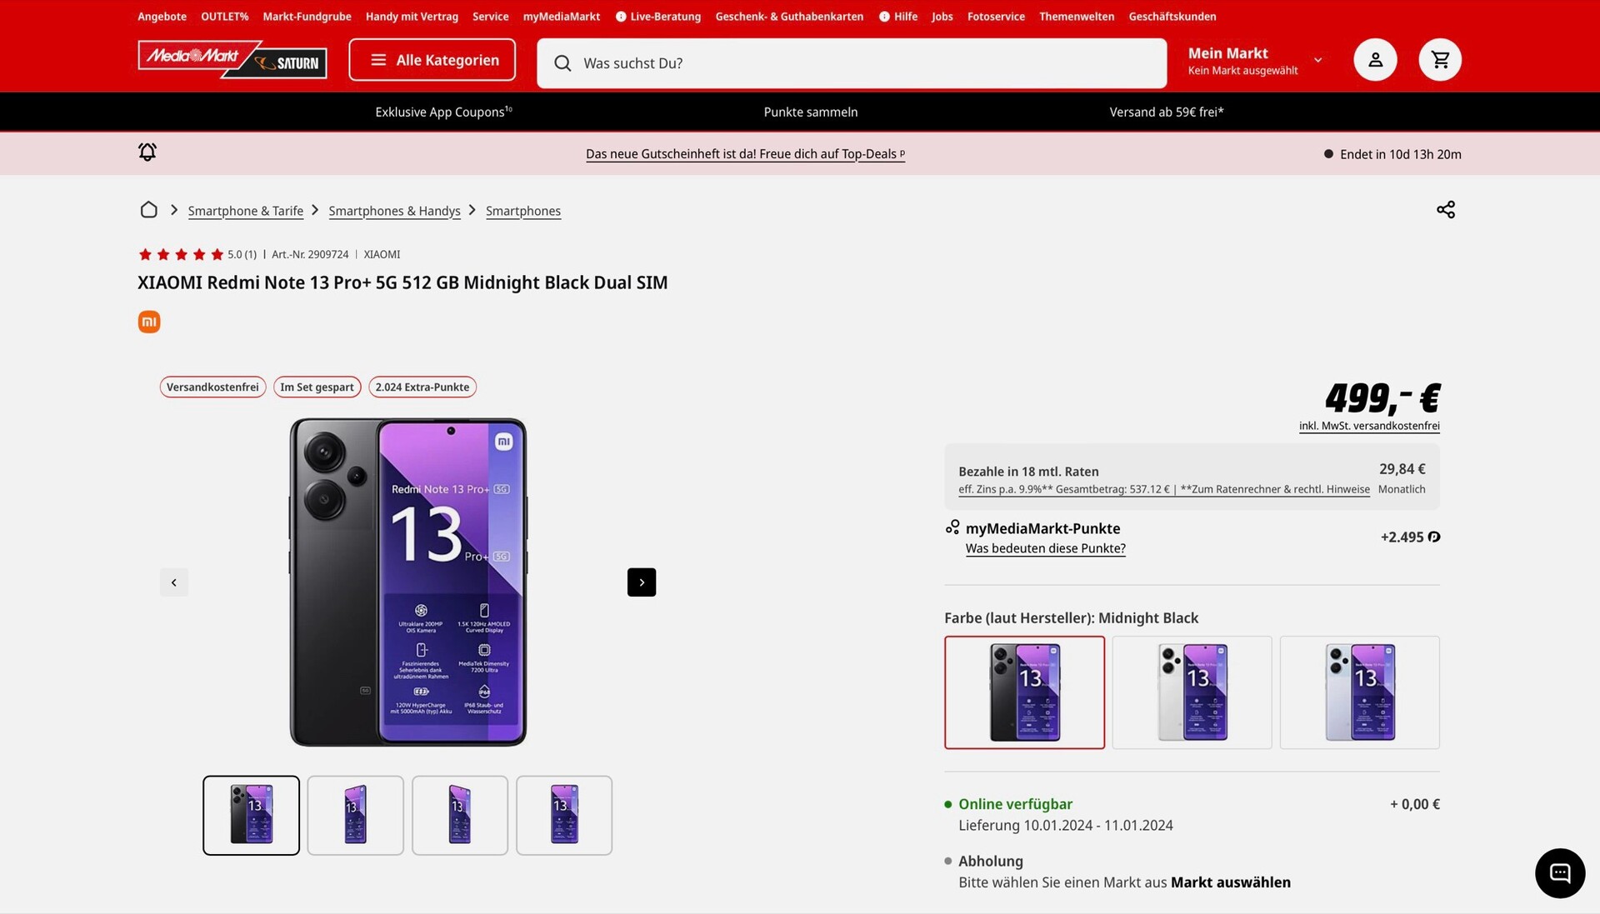Click the user account icon

pyautogui.click(x=1375, y=60)
